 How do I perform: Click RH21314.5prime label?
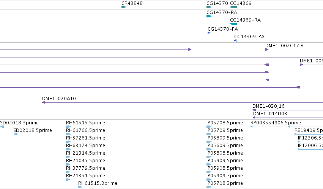tap(85, 153)
